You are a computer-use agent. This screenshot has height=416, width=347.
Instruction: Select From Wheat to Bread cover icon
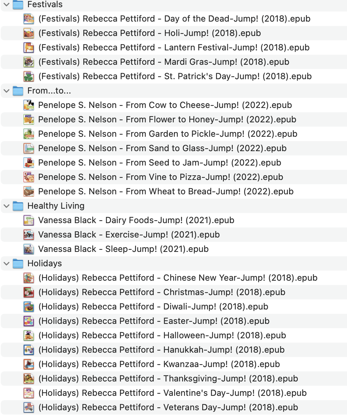click(29, 191)
